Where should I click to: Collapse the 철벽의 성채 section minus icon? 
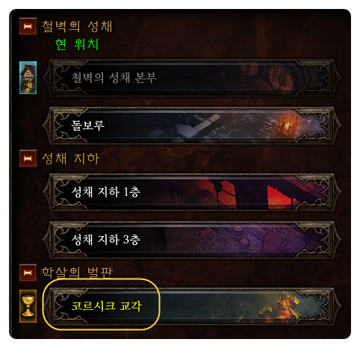(x=28, y=26)
